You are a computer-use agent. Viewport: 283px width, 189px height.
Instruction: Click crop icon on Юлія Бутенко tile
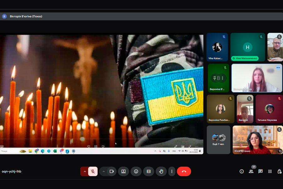point(280,151)
